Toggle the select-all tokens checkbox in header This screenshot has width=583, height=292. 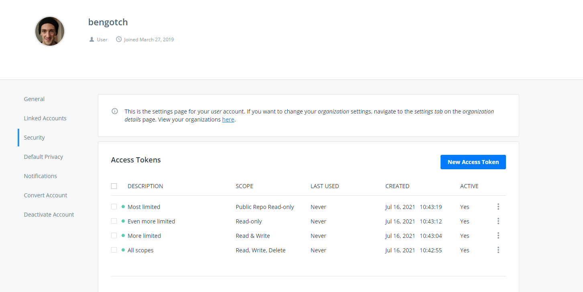coord(114,186)
